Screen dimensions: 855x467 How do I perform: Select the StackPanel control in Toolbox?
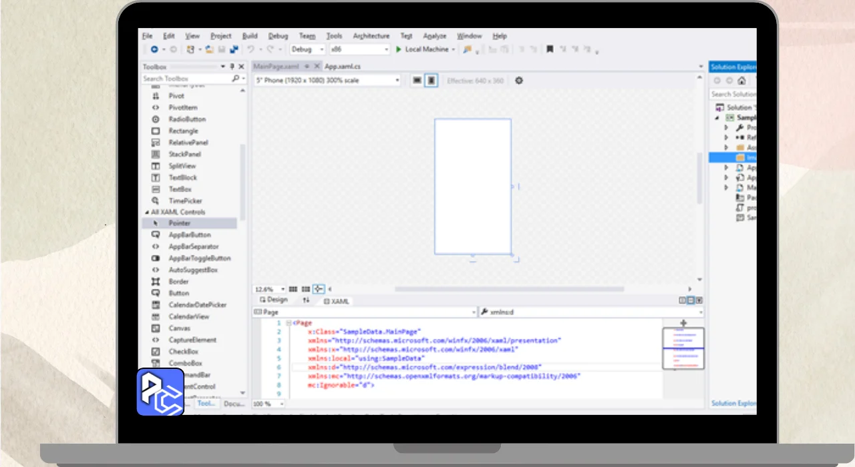point(184,154)
